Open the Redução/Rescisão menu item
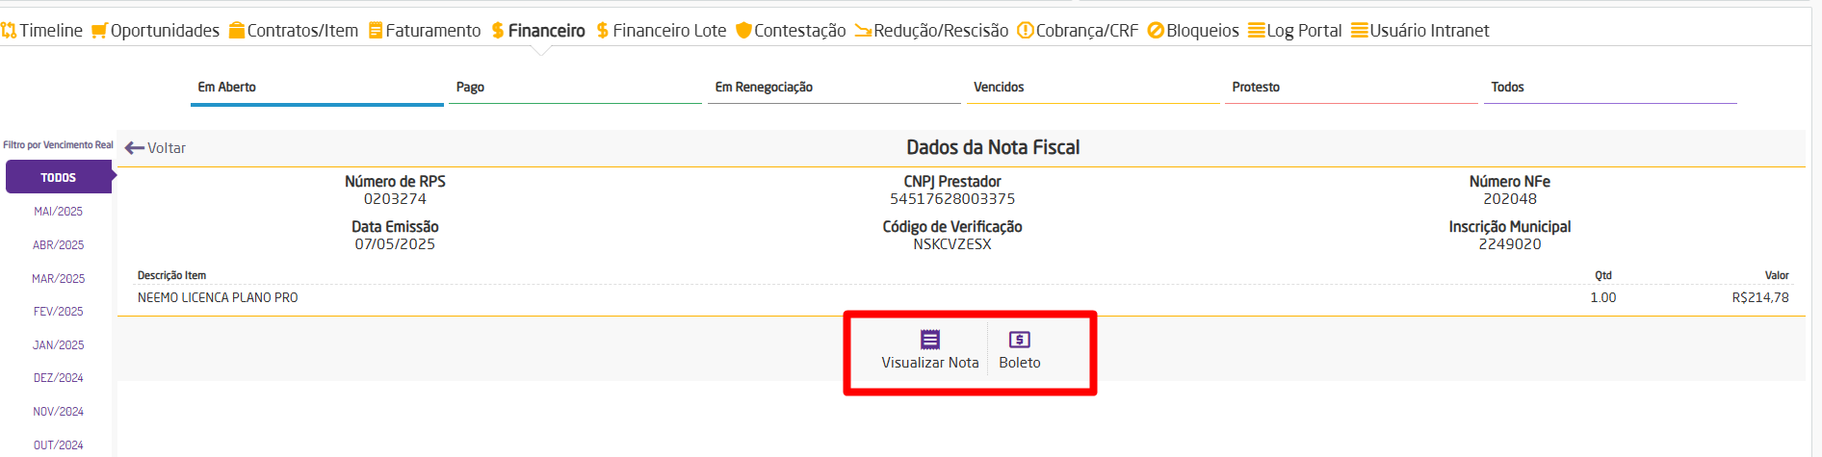The image size is (1822, 457). 931,31
